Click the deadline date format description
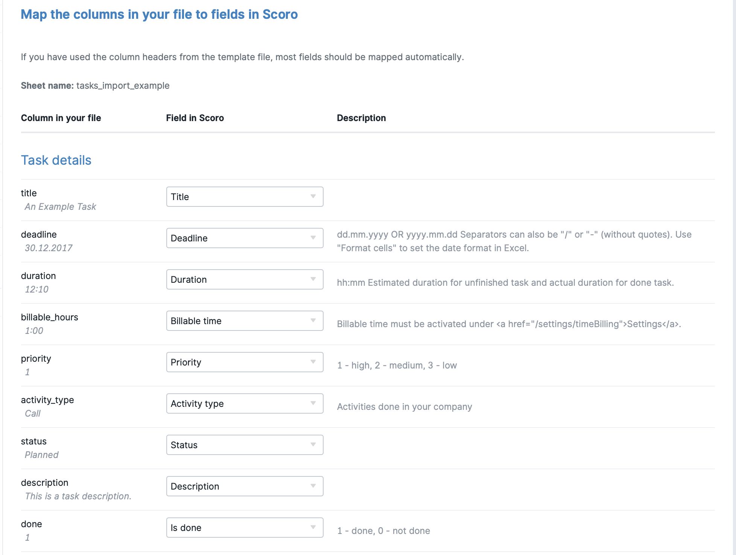Image resolution: width=736 pixels, height=555 pixels. tap(514, 241)
